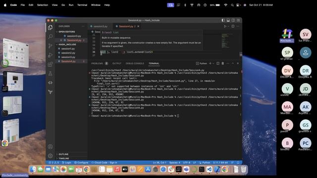Customize layout icon in title bar
The width and height of the screenshot is (317, 178).
pos(238,20)
